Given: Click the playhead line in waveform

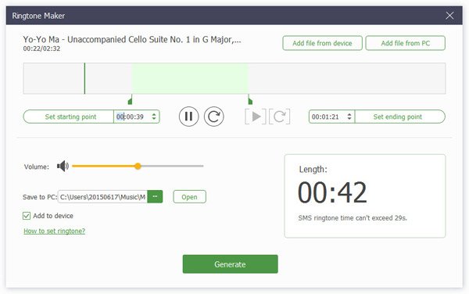Looking at the screenshot, I should pyautogui.click(x=84, y=78).
